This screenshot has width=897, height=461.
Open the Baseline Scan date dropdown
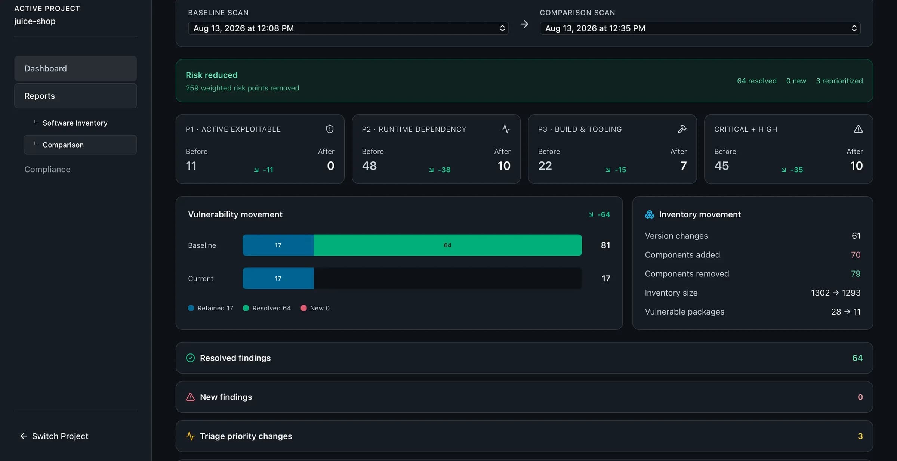(348, 28)
